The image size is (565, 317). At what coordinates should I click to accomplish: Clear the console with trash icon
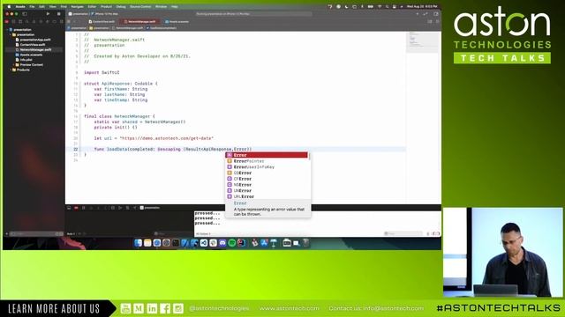pyautogui.click(x=428, y=233)
